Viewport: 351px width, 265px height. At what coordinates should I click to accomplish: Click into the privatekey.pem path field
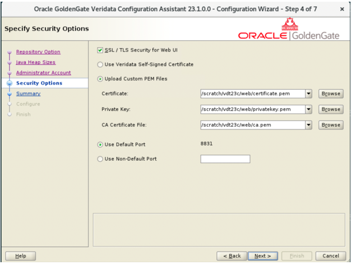(x=253, y=109)
